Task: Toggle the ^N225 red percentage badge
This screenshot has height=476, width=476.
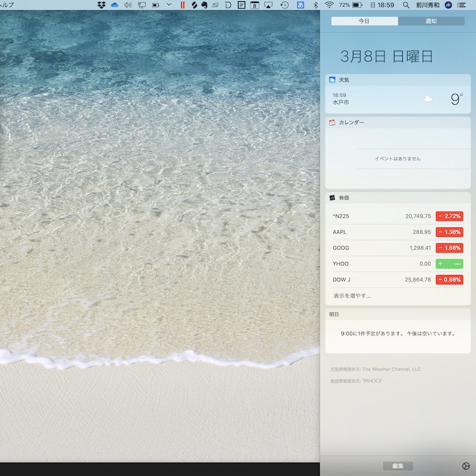Action: [x=449, y=216]
